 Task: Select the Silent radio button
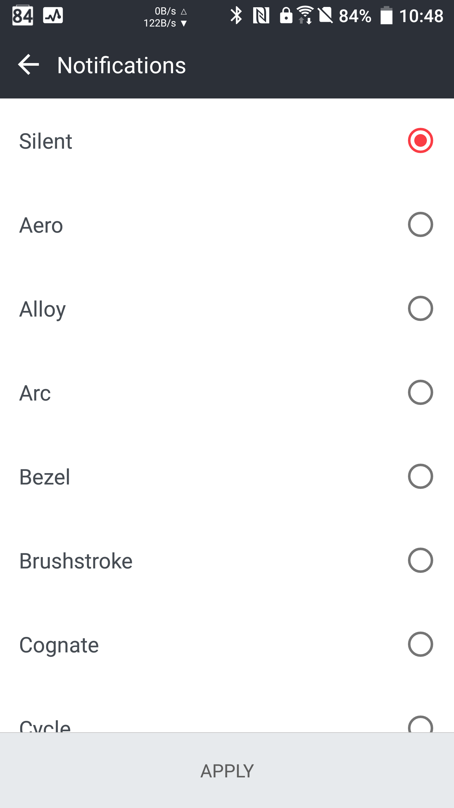click(x=420, y=140)
